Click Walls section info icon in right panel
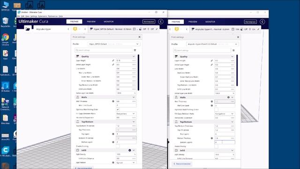The width and height of the screenshot is (300, 169). (228, 97)
